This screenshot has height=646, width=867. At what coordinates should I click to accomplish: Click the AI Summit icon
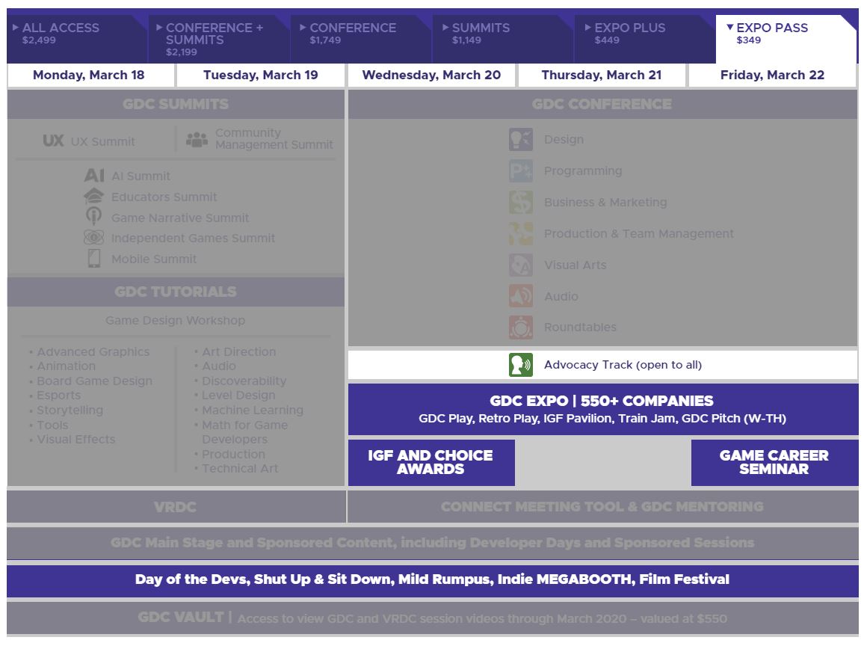(94, 176)
